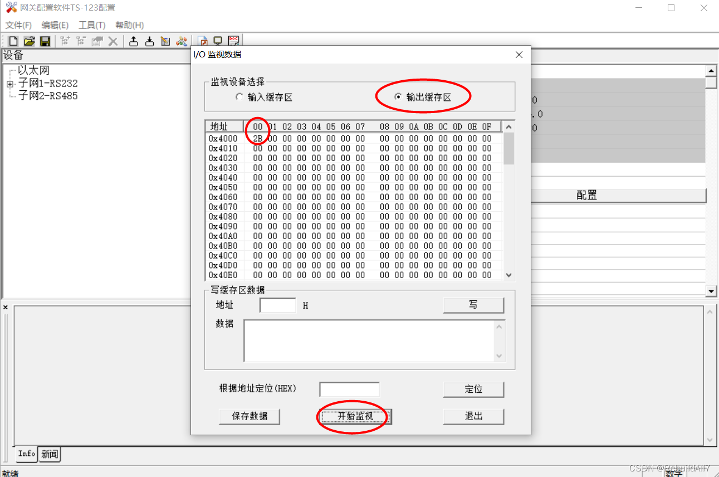This screenshot has width=719, height=477.
Task: Click the 开始监视 button
Action: pos(355,416)
